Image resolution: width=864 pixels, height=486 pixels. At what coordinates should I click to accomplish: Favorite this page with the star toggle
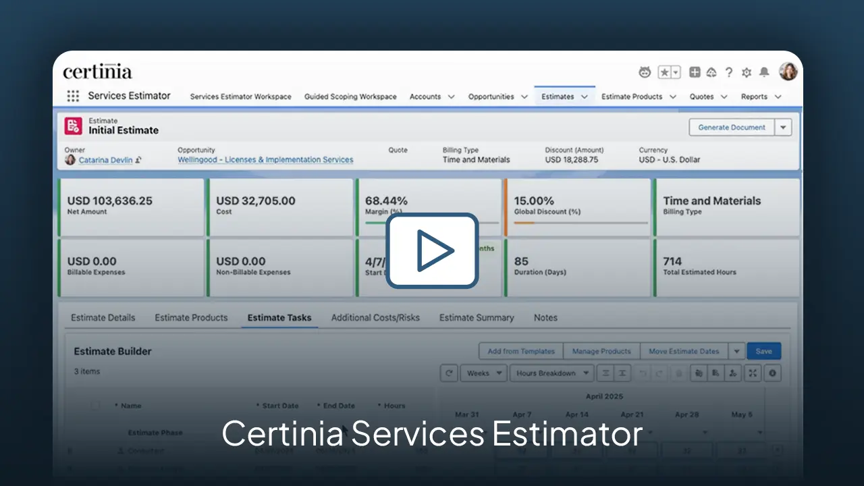click(x=664, y=72)
